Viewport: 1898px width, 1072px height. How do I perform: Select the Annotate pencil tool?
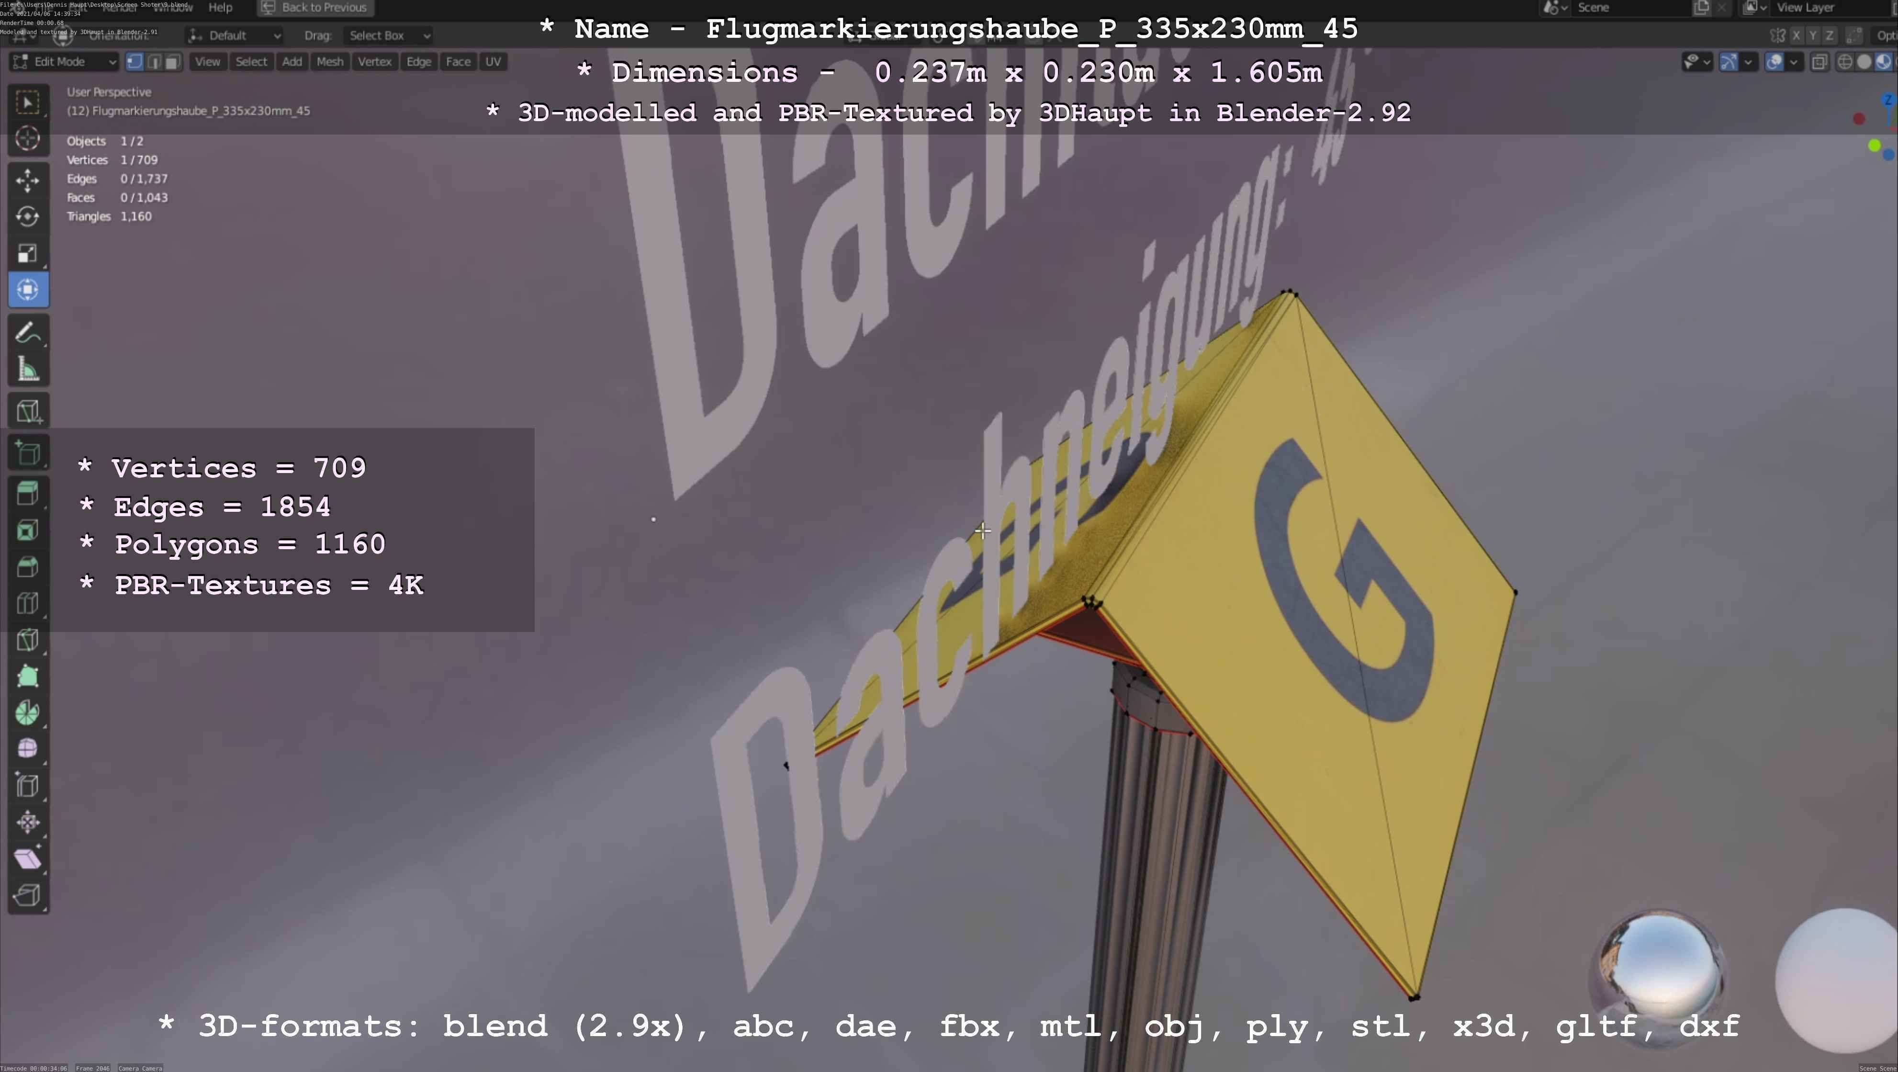pos(28,333)
